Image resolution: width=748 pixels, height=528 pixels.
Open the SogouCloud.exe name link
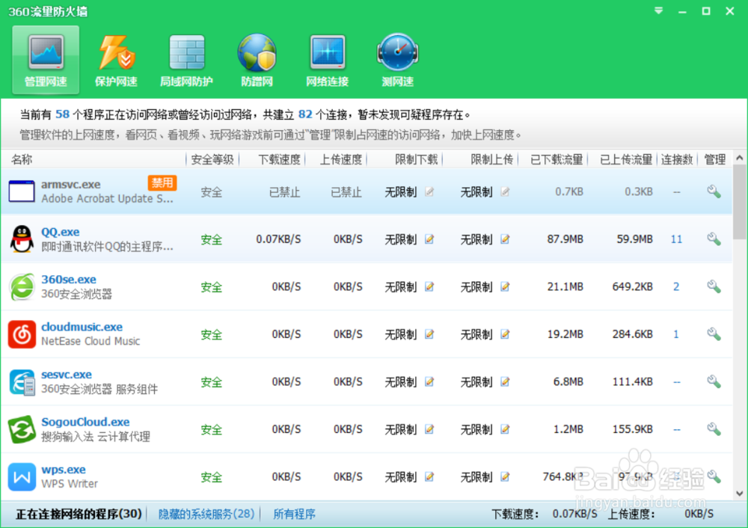point(85,422)
